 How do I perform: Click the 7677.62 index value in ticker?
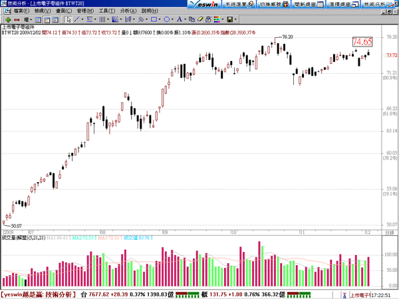point(100,294)
